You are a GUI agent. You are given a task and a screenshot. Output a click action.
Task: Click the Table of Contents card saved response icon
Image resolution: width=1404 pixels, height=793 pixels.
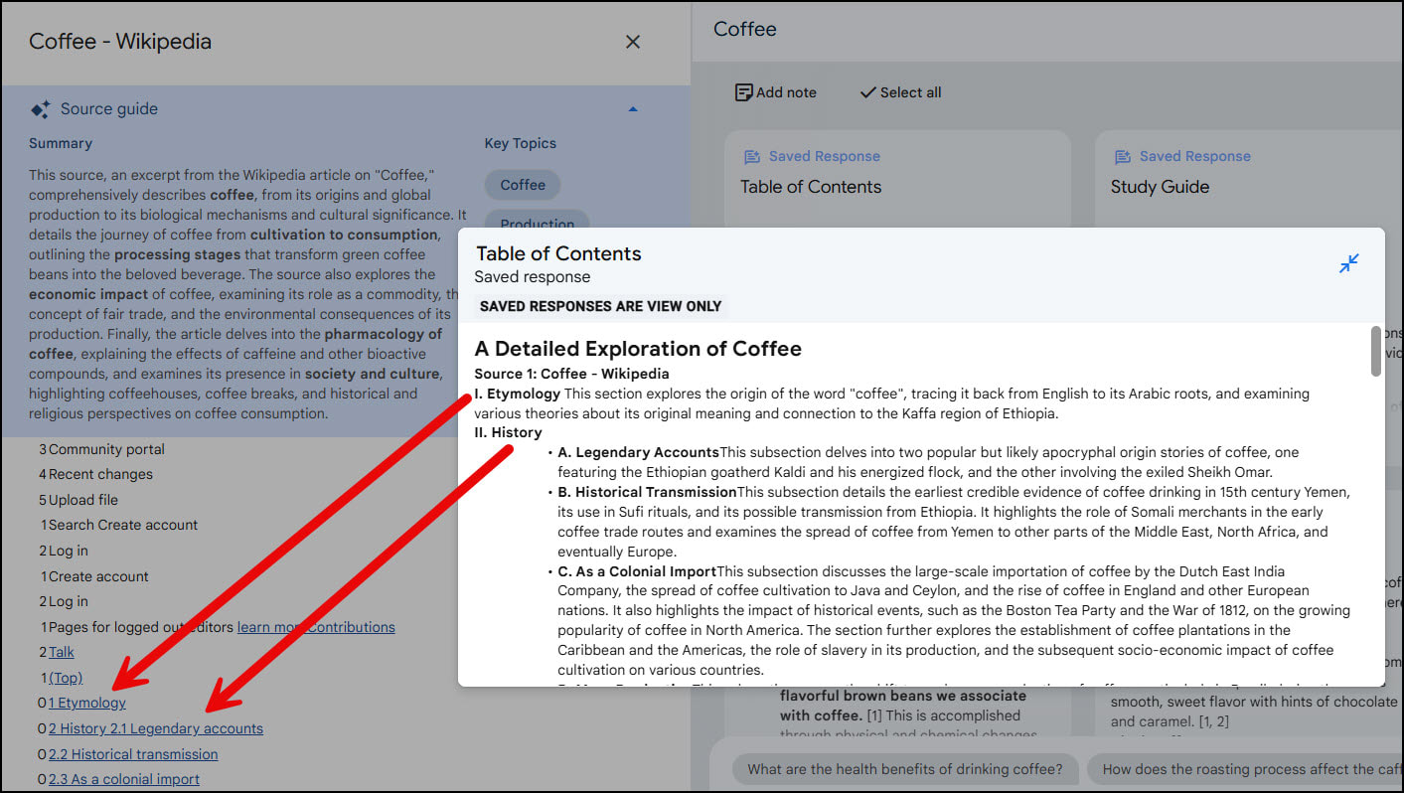point(752,157)
